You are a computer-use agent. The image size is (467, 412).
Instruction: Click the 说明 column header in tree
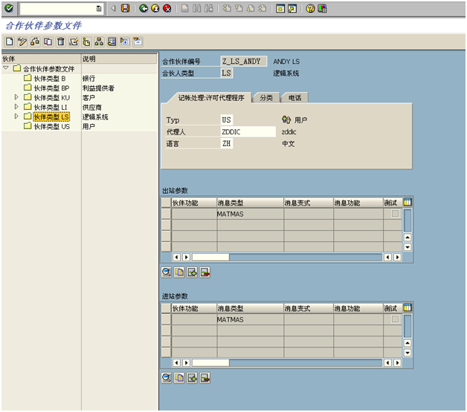(x=119, y=59)
